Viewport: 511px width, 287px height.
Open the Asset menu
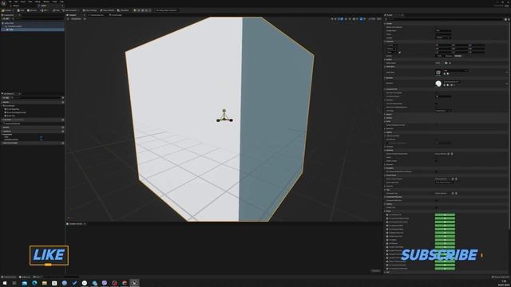23,2
